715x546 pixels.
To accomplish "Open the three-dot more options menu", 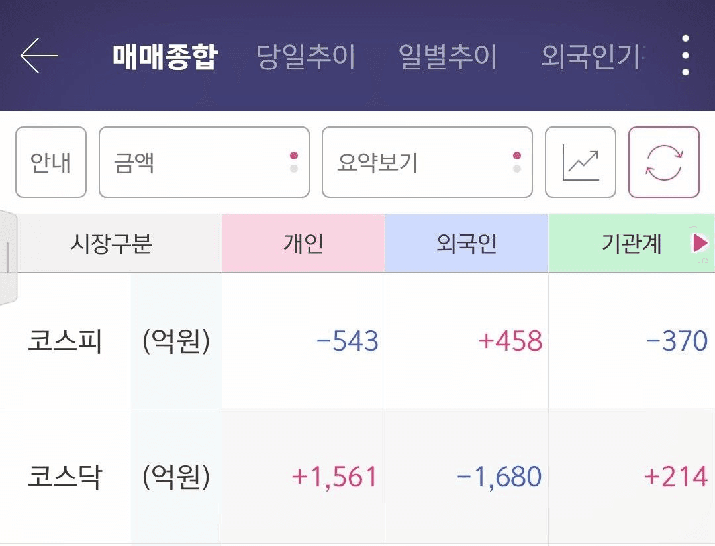I will 685,56.
